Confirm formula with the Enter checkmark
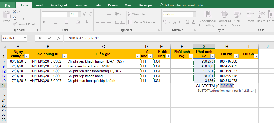 point(49,38)
